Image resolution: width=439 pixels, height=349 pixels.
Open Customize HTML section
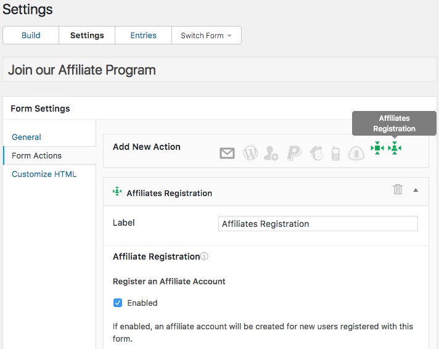pos(44,174)
